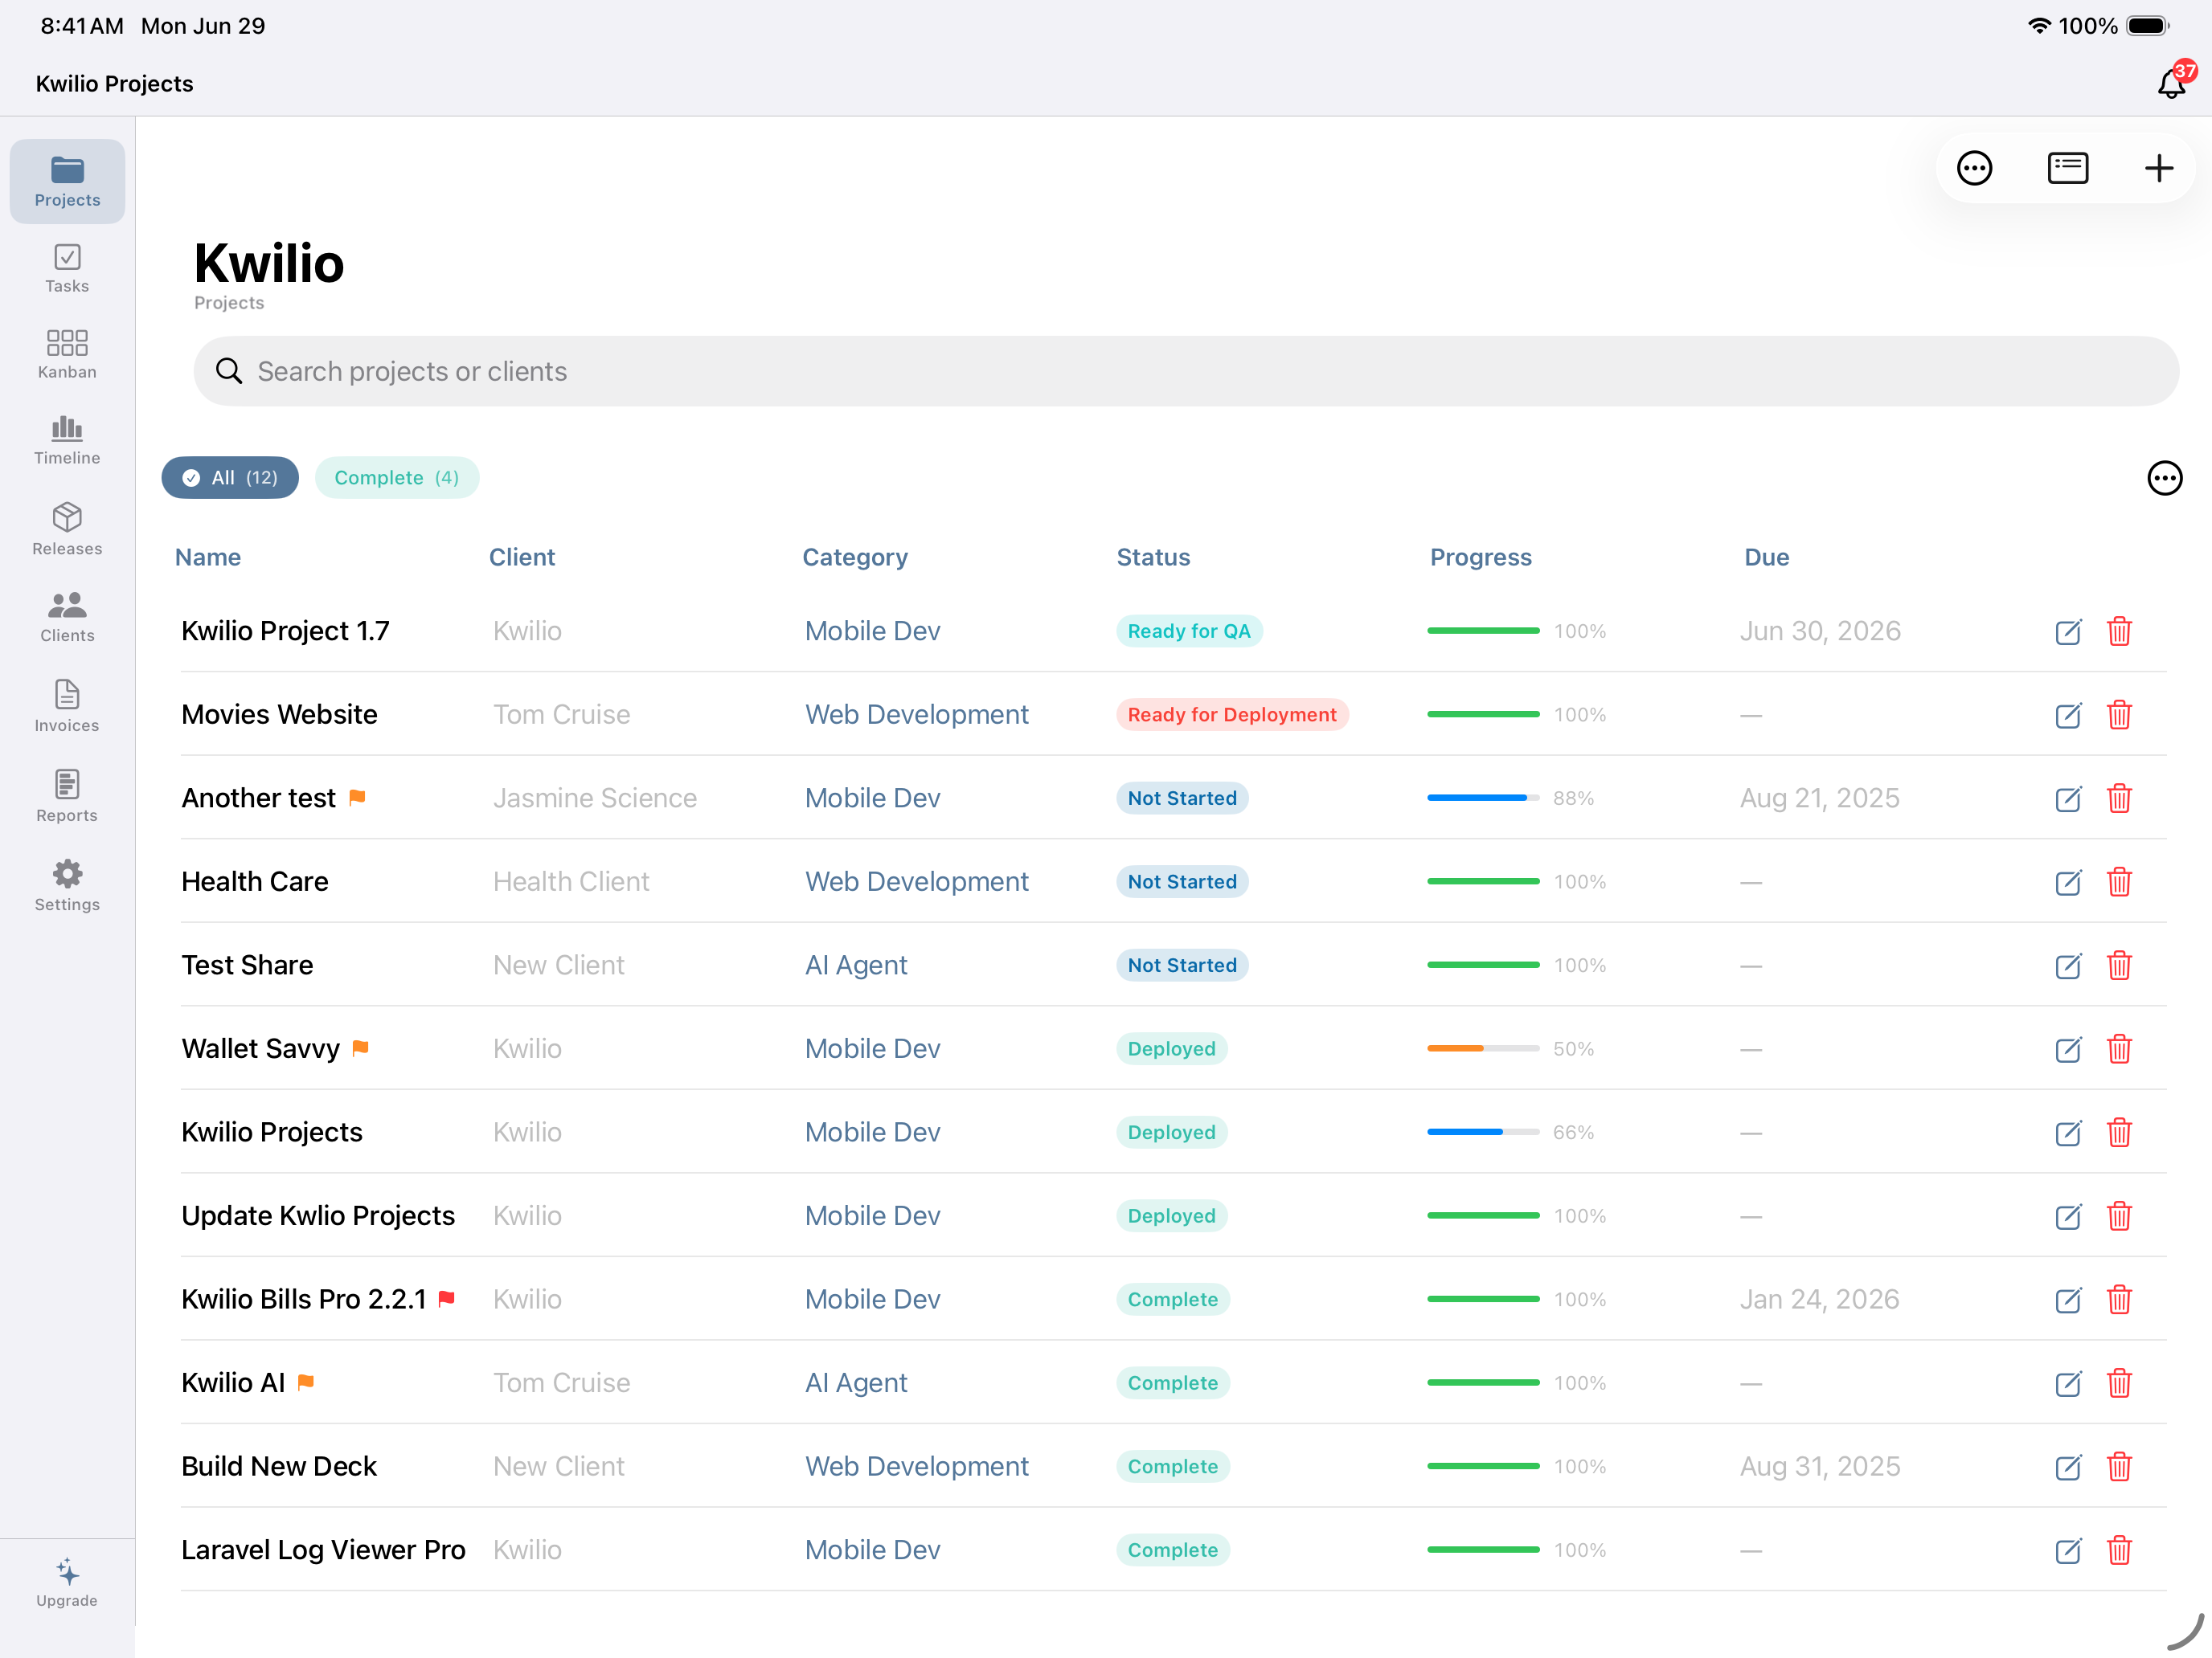
Task: Select the All (12) filter chip
Action: tap(230, 478)
